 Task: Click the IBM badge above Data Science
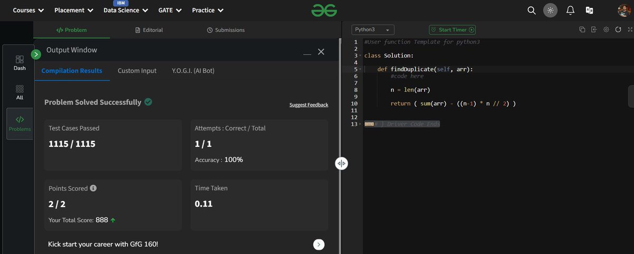pos(121,3)
